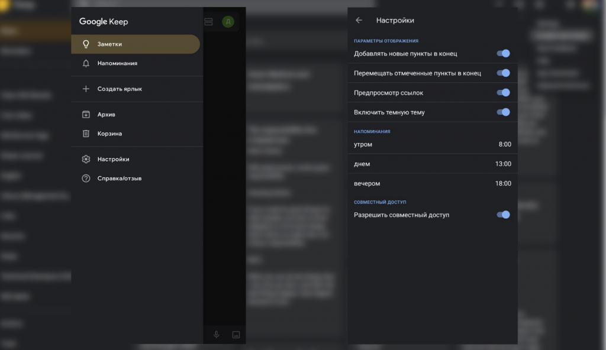Turn off Включить темную тему switch
The height and width of the screenshot is (350, 606).
pos(503,112)
